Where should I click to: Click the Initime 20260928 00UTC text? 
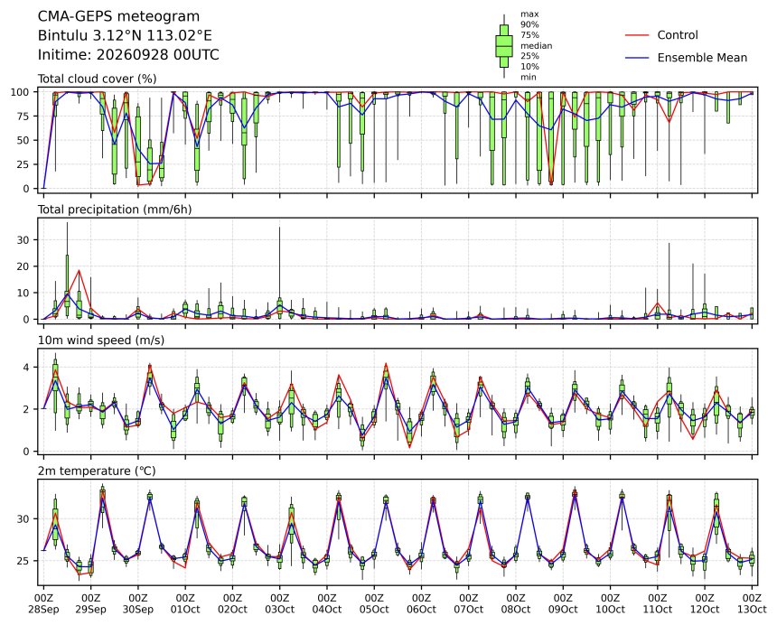click(x=128, y=54)
